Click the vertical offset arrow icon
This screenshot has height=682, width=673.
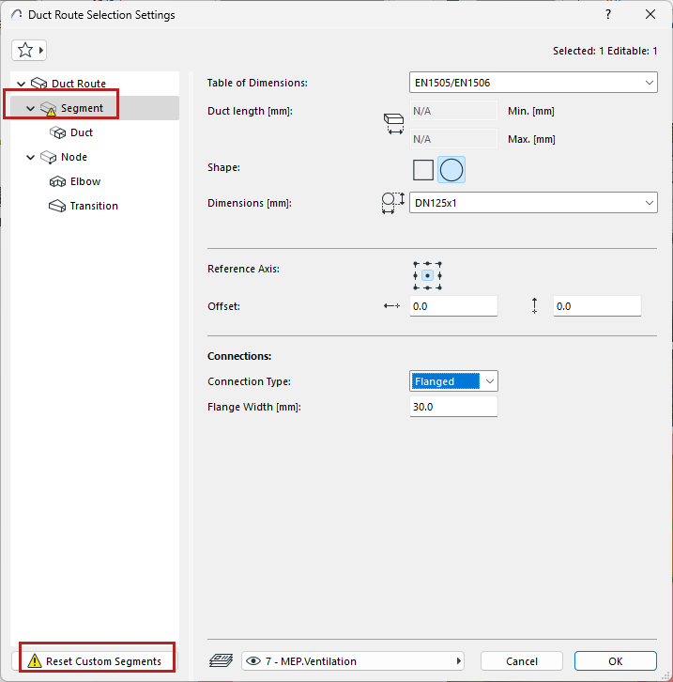click(534, 305)
